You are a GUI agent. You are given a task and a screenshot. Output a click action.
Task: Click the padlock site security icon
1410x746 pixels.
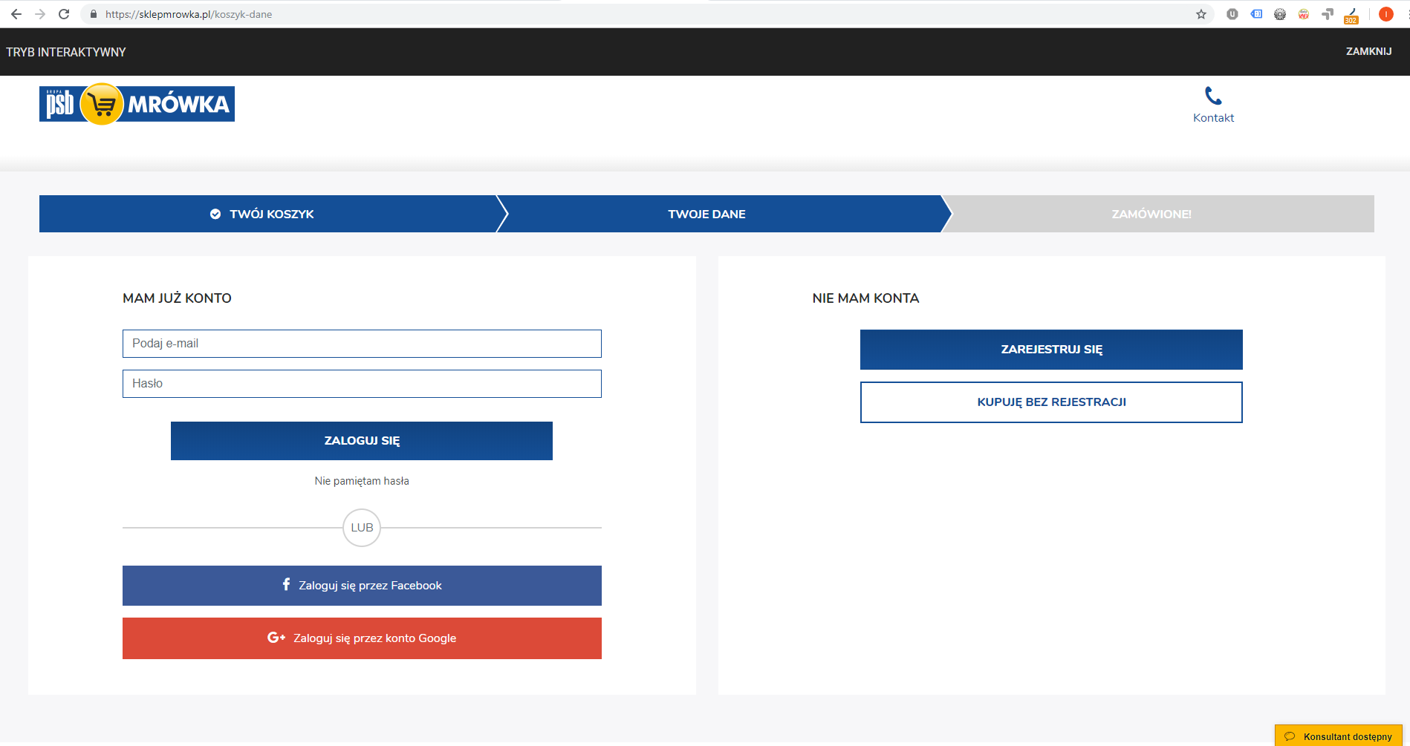click(x=94, y=14)
